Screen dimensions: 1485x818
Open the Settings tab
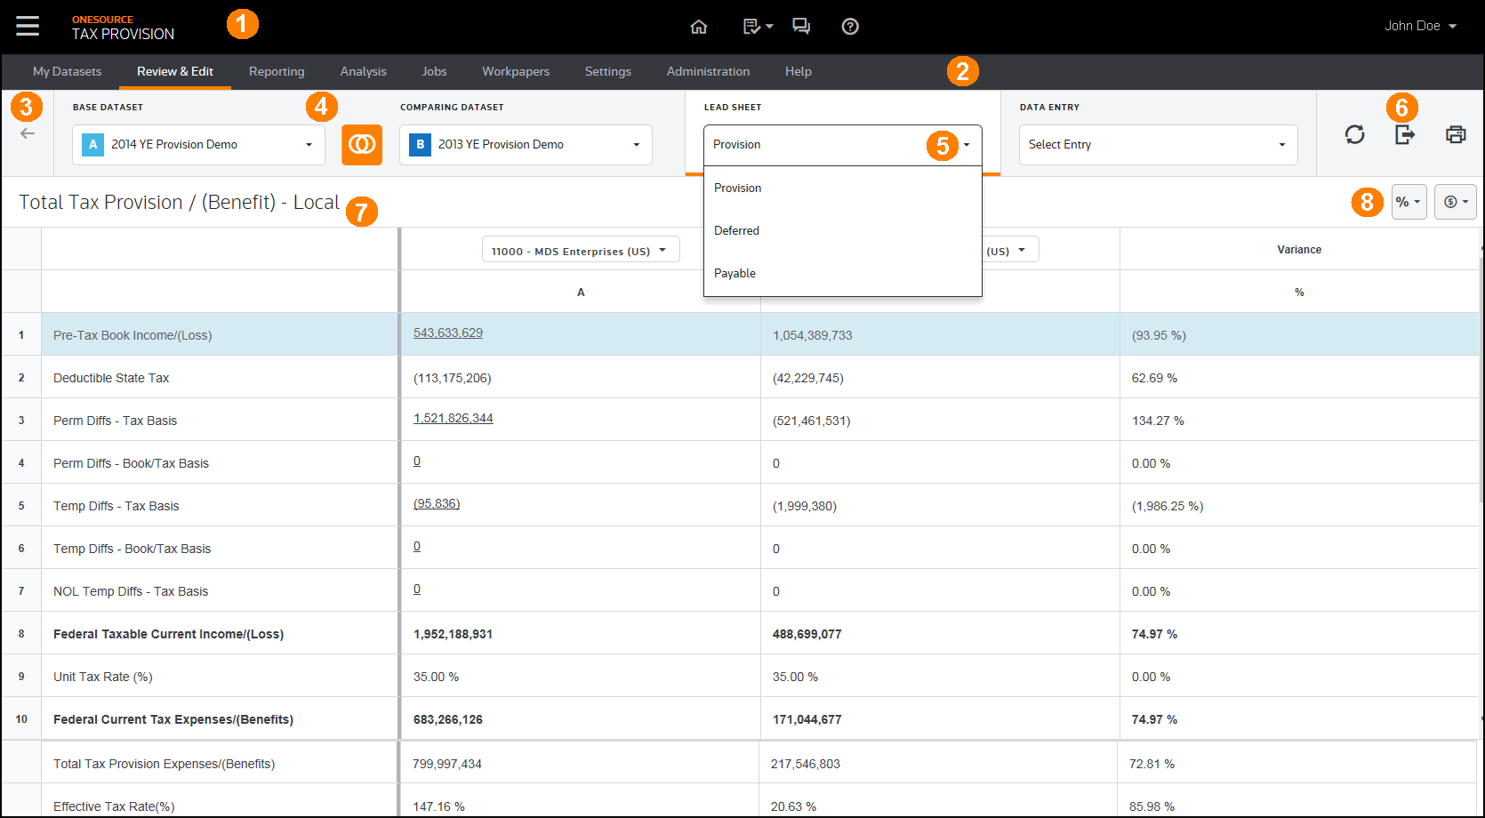[x=608, y=71]
